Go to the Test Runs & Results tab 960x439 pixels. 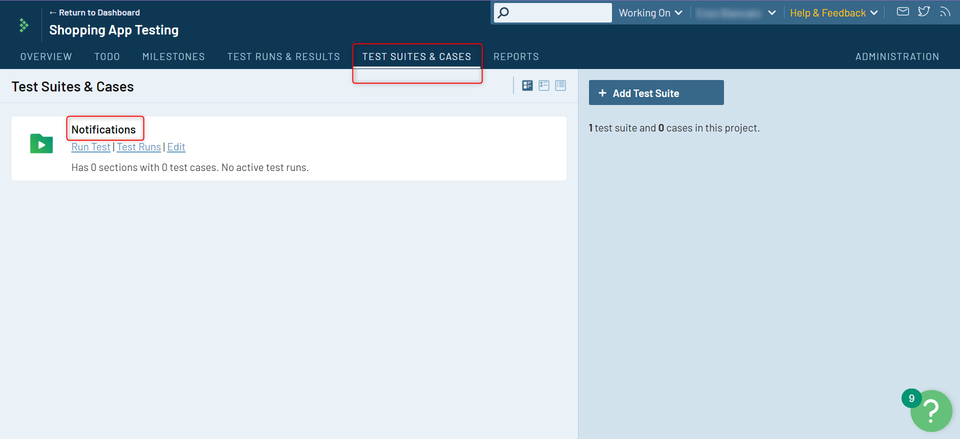coord(283,56)
